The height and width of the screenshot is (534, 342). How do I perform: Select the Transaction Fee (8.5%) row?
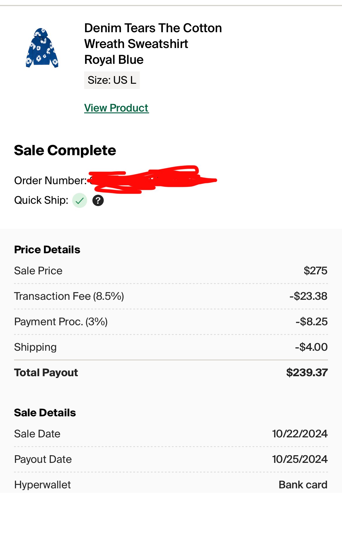[171, 296]
